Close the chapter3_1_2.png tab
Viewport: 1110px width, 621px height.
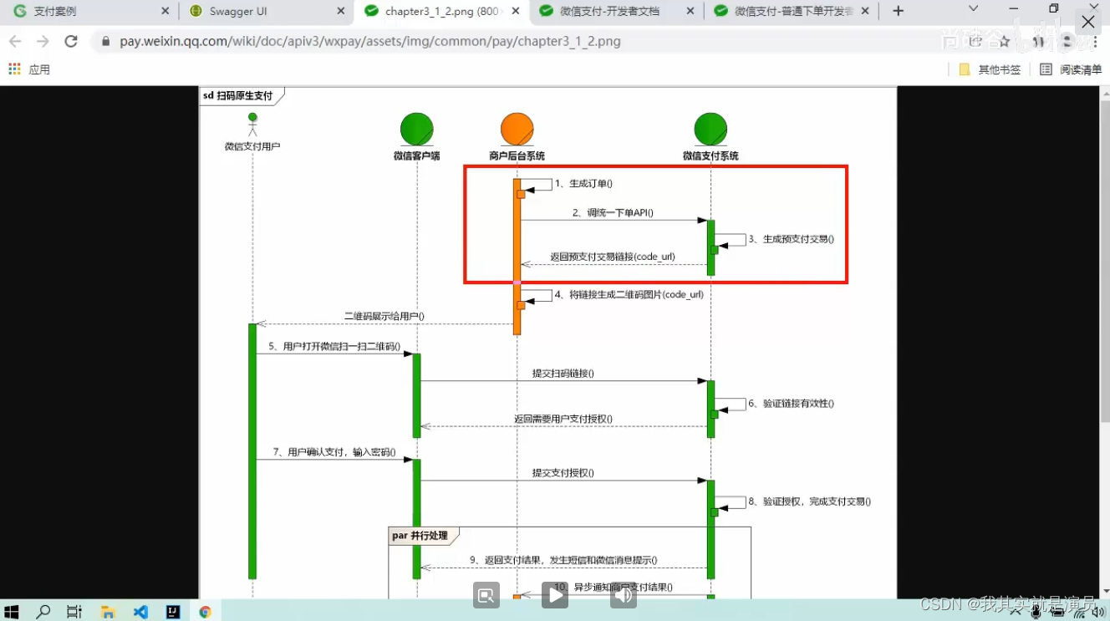tap(516, 11)
